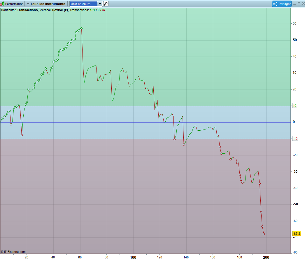Click the red 47 losing transactions count

(x=104, y=10)
